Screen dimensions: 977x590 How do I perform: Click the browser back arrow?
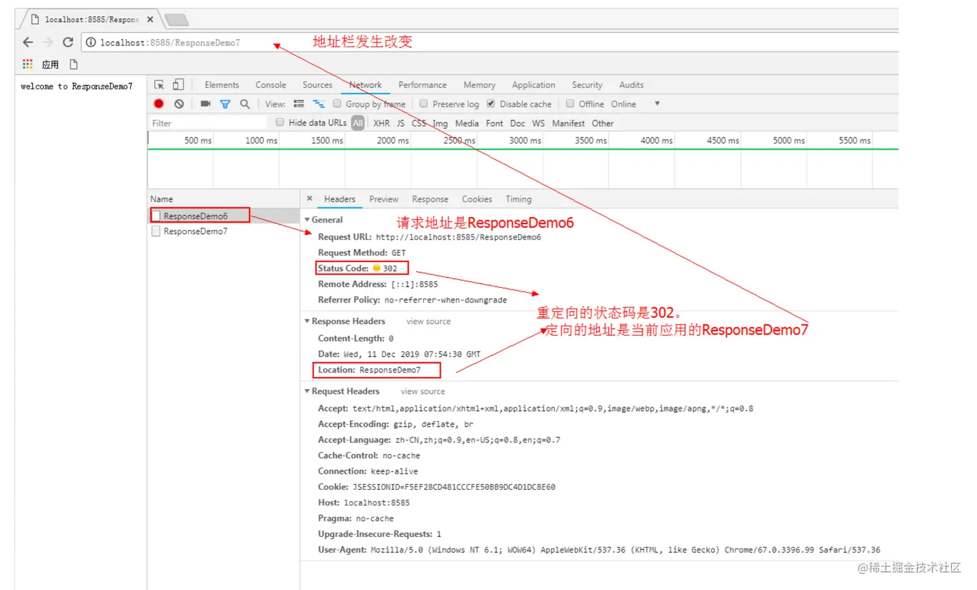(28, 43)
